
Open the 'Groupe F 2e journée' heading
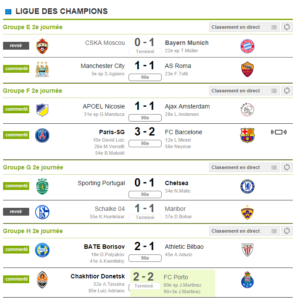click(x=33, y=91)
